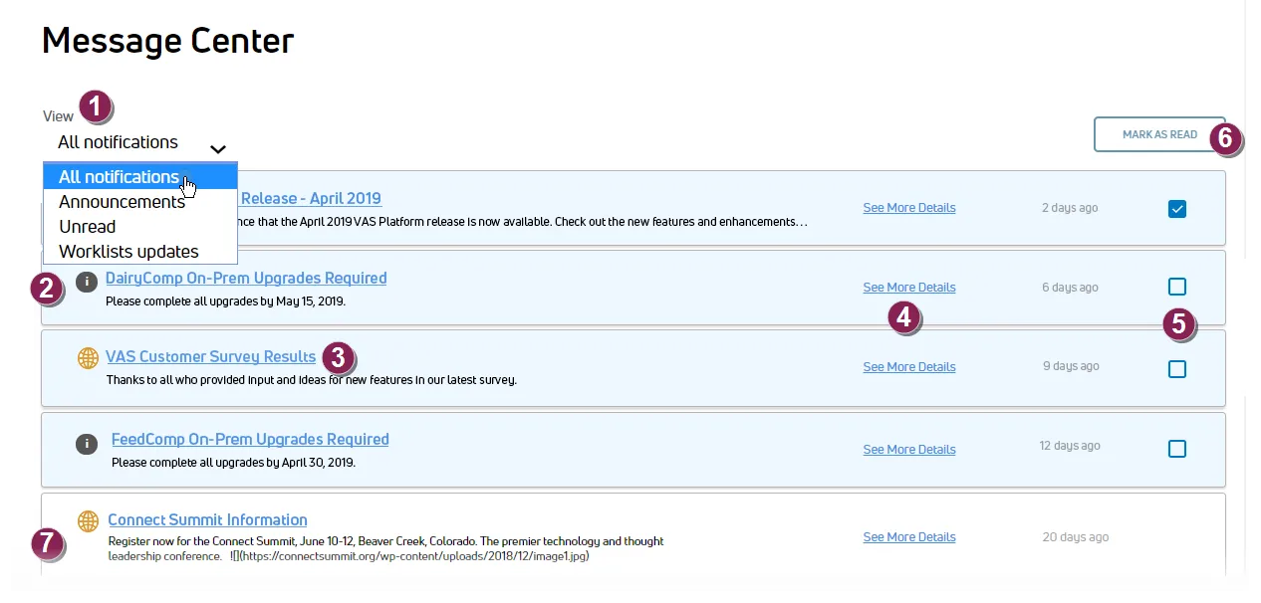The width and height of the screenshot is (1261, 603).
Task: Click the "2 days ago" timestamp
Action: (x=1070, y=208)
